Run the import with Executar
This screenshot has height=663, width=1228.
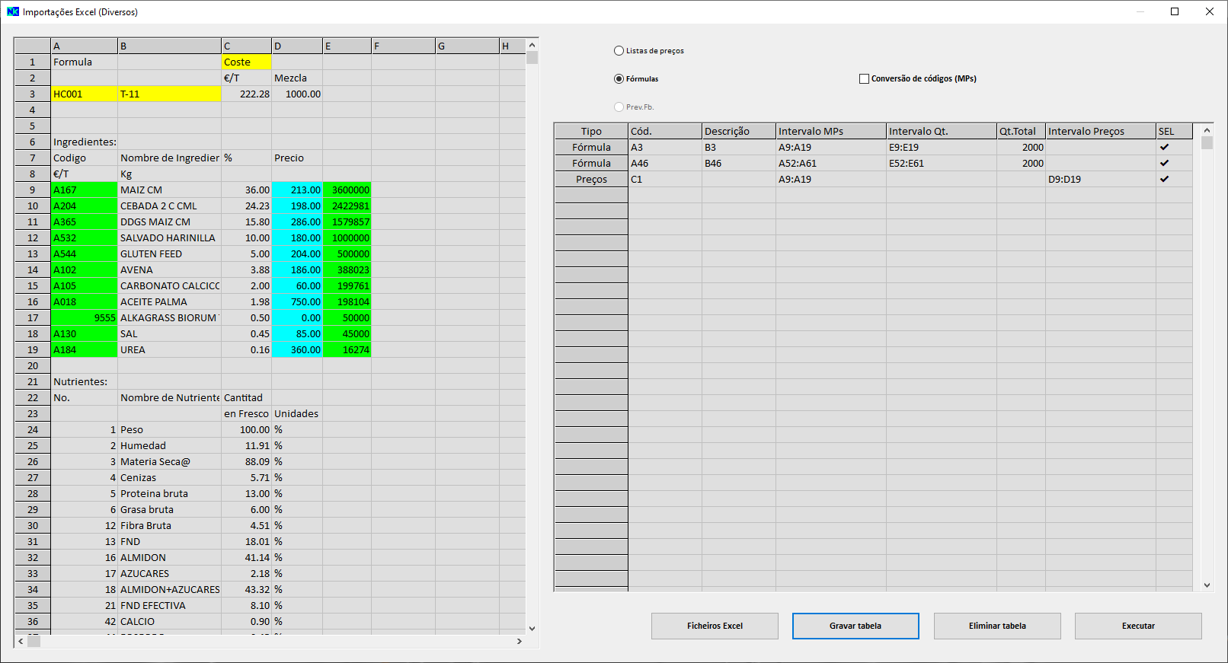tap(1137, 626)
